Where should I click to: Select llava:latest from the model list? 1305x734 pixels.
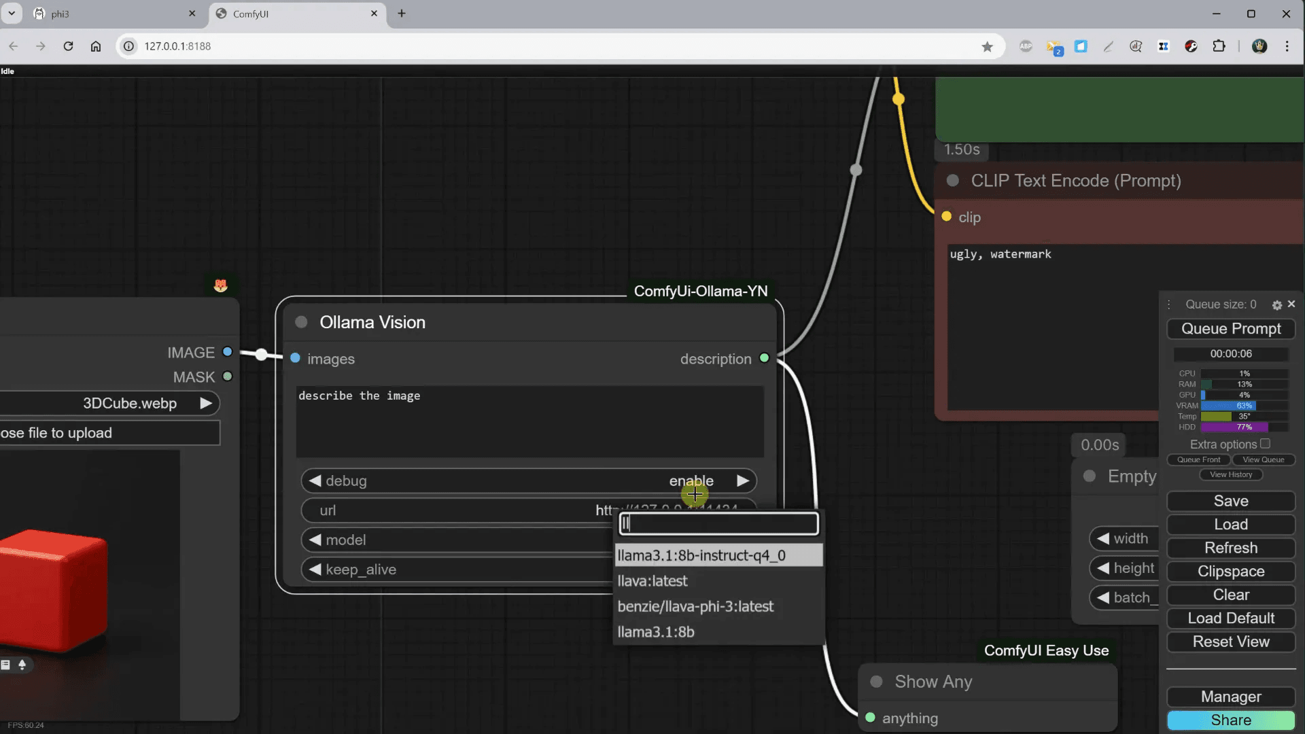pos(652,581)
